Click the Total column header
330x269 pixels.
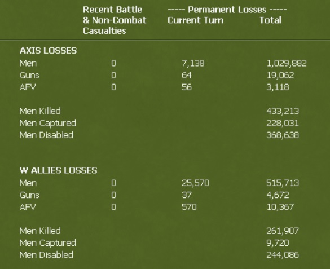point(270,20)
